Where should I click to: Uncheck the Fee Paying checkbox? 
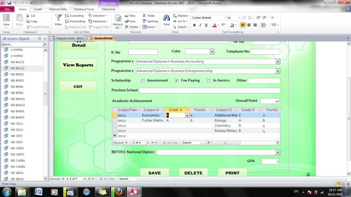pos(177,81)
